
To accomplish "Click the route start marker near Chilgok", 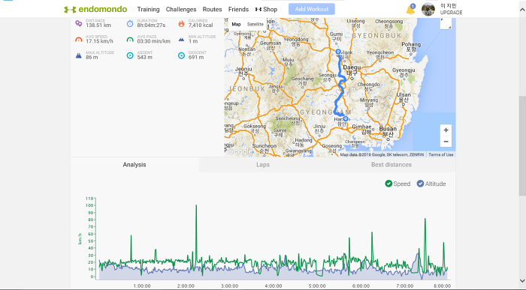I will pyautogui.click(x=338, y=52).
